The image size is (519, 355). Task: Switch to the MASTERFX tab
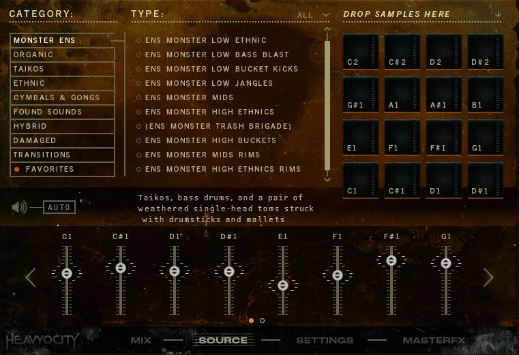434,340
